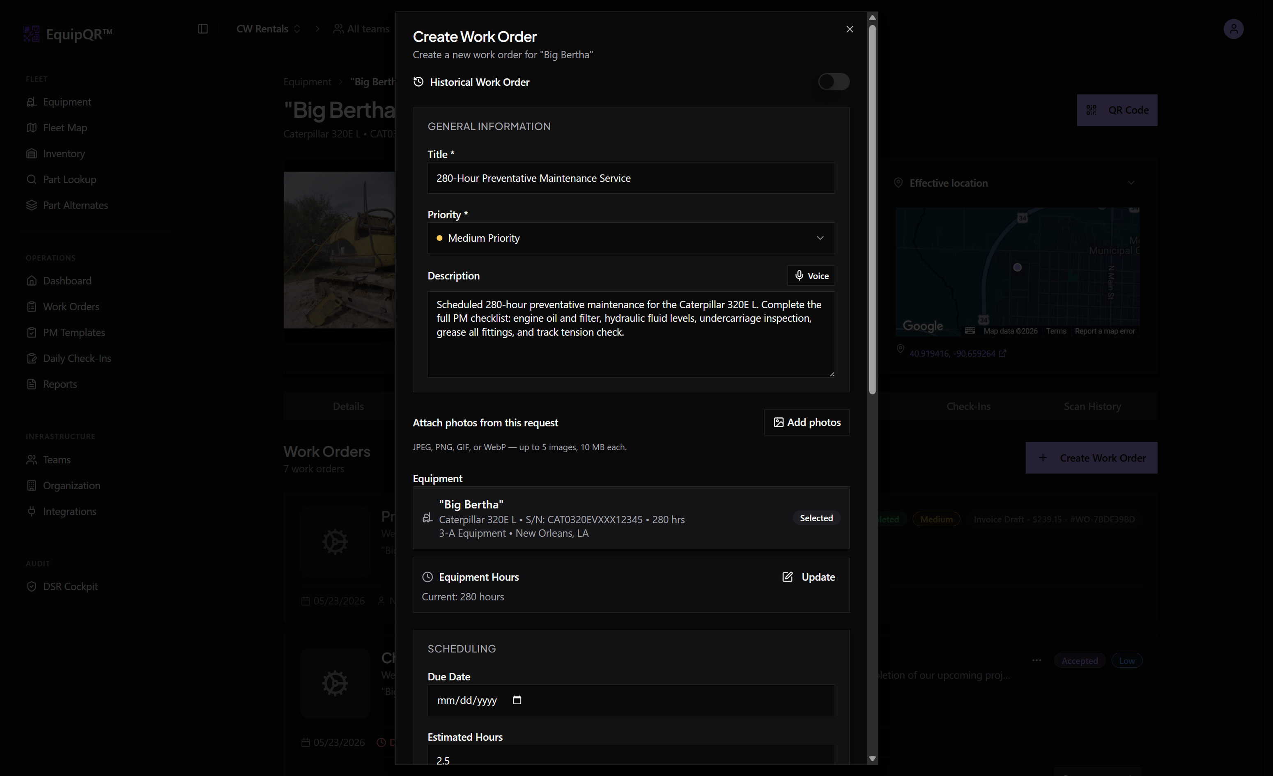Open Daily Check-Ins in the sidebar
1273x776 pixels.
coord(69,358)
